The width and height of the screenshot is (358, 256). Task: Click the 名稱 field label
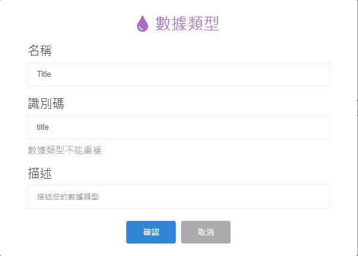(40, 51)
